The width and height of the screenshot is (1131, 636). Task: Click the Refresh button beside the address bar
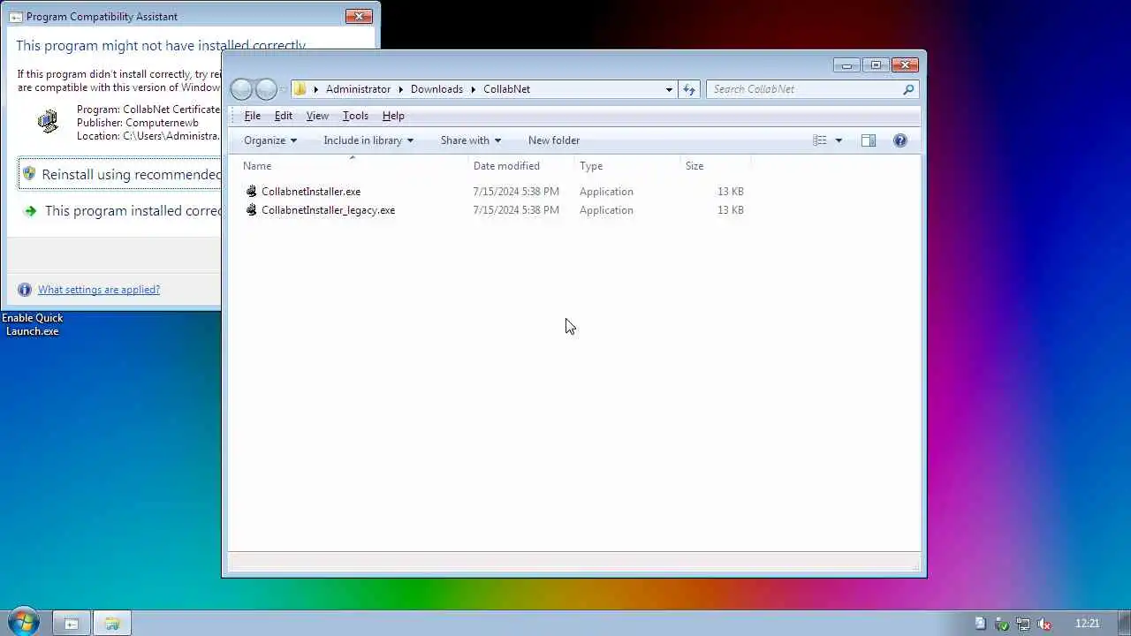689,89
